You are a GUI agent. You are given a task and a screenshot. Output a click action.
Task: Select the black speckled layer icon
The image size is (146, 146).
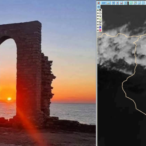click(100, 22)
